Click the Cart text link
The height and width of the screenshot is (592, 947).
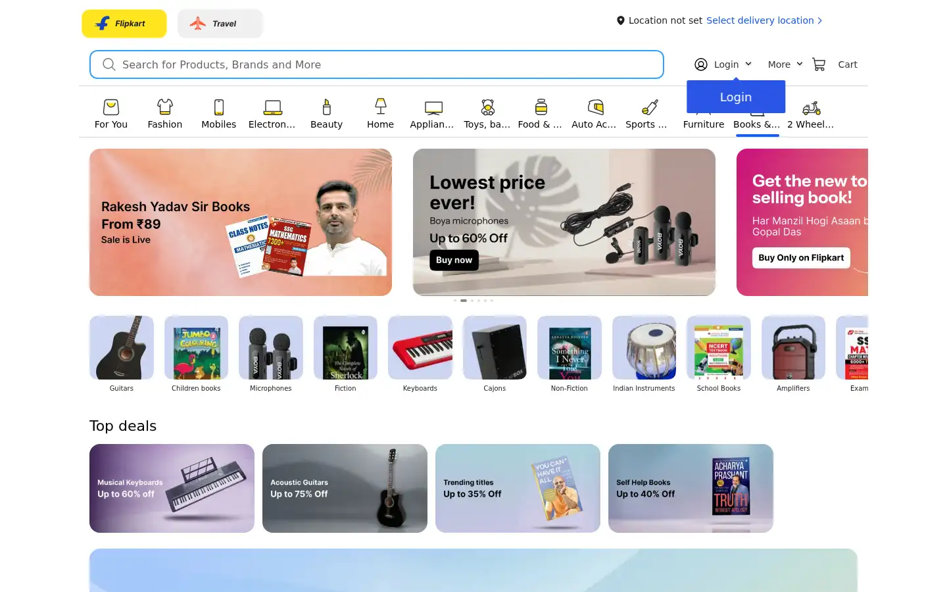click(848, 64)
